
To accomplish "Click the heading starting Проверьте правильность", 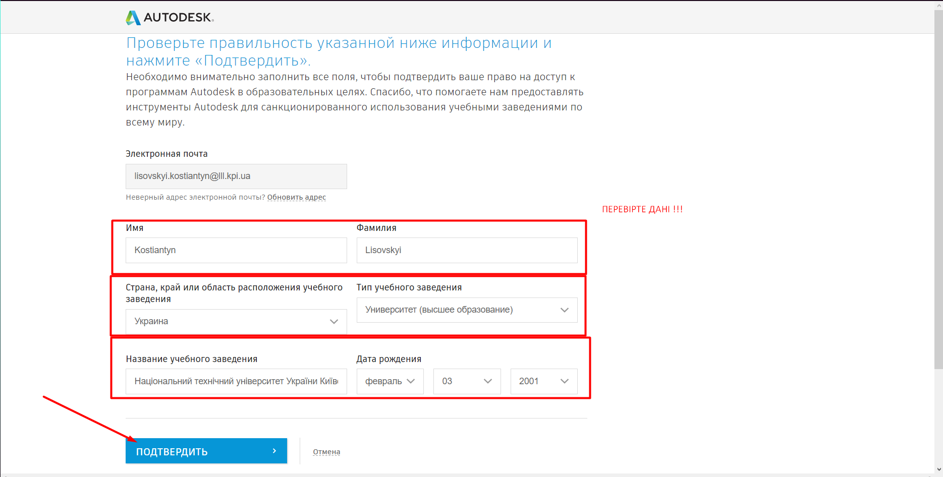I will (x=339, y=51).
